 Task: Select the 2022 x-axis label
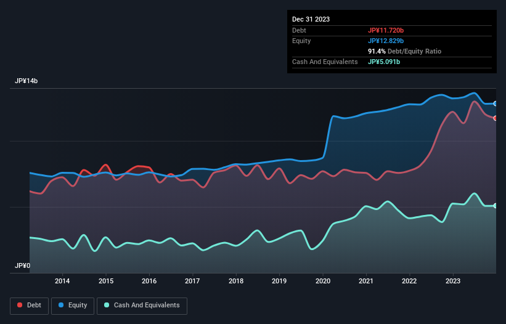(409, 281)
